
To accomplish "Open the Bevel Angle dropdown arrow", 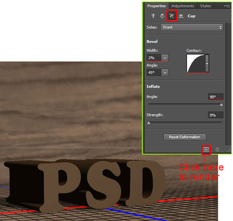I will [165, 73].
